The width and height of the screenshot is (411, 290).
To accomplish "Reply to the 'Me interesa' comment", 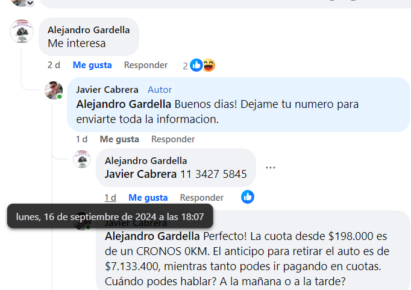I will (146, 65).
